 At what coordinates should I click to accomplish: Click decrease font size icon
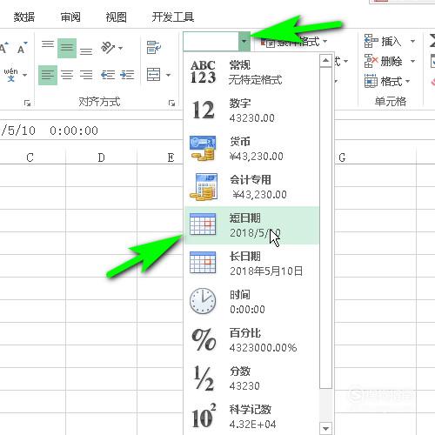(x=22, y=49)
